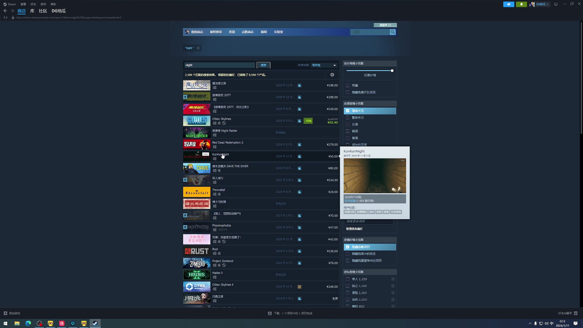
Task: Open the 实验室 link
Action: 278,32
